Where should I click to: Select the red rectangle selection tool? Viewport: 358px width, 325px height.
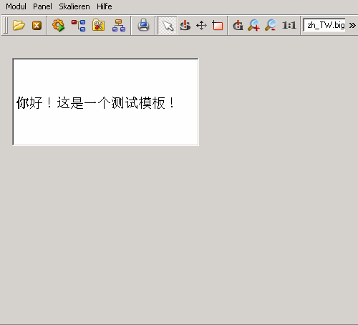click(x=218, y=25)
